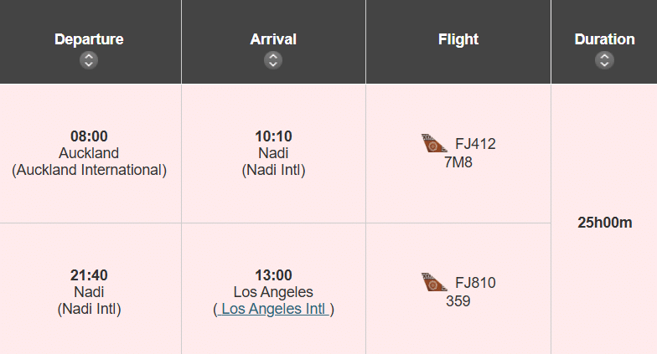Click the 359 aircraft type code
Viewport: 657px width, 354px height.
click(458, 301)
